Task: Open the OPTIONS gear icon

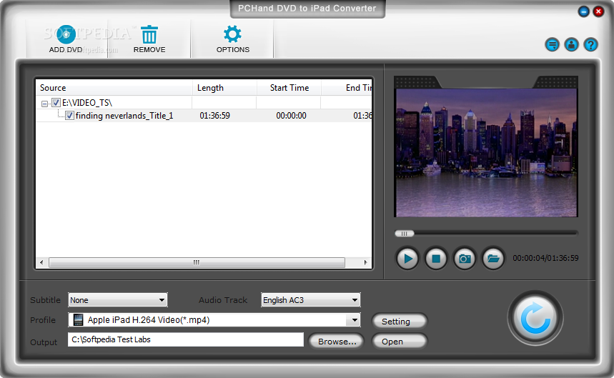Action: (232, 34)
